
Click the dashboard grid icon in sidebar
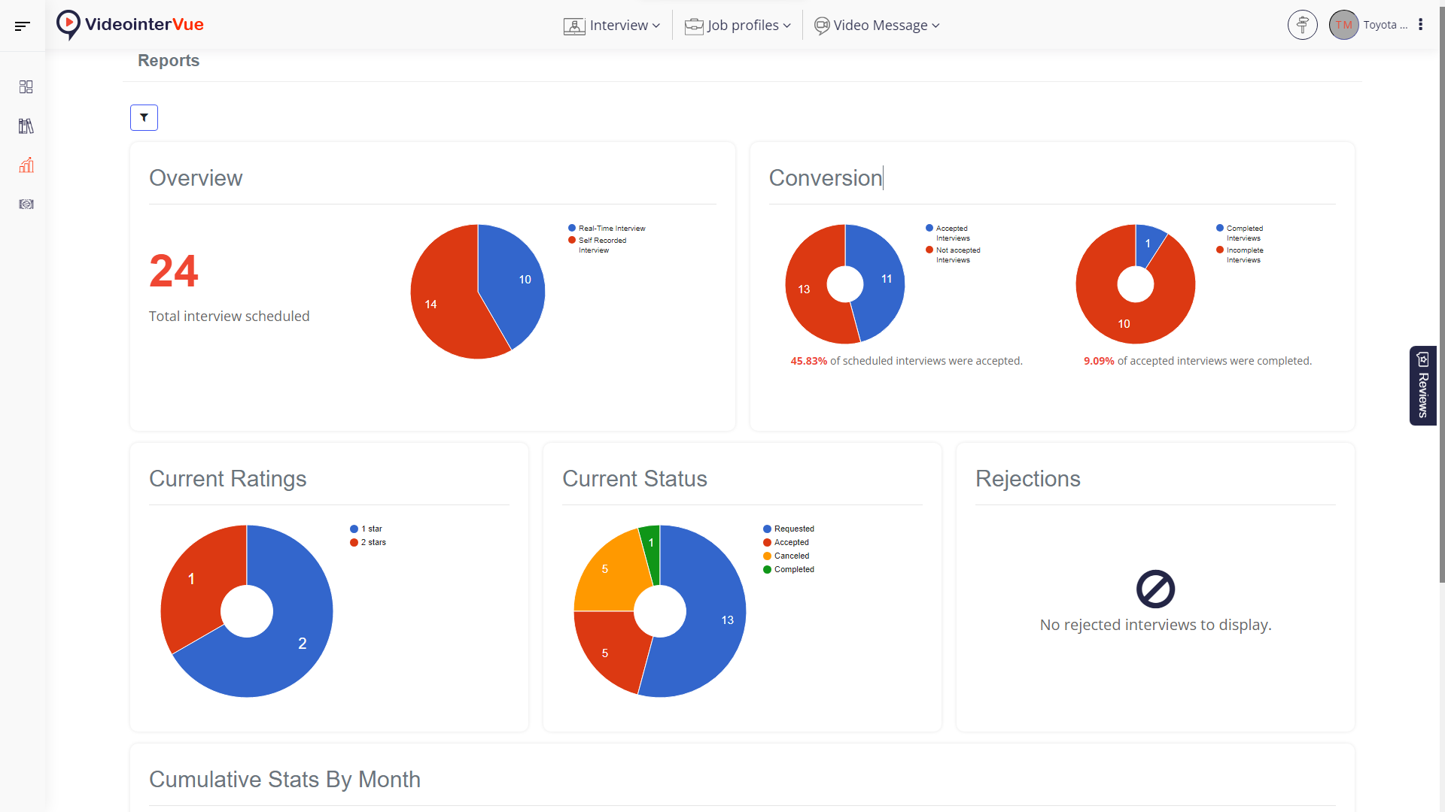point(26,87)
